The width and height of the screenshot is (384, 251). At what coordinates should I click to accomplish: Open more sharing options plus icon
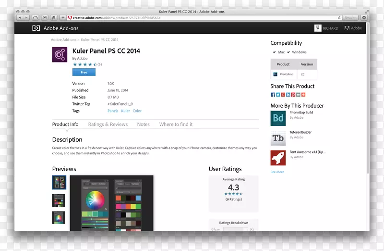[303, 94]
